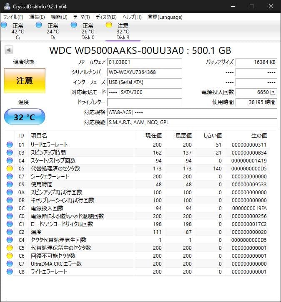Click raw value 000000009533 in 使用時間 row
Screen dimensions: 281x302
249,185
